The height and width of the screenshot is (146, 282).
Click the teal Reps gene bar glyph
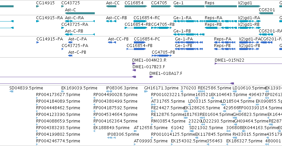(221, 6)
